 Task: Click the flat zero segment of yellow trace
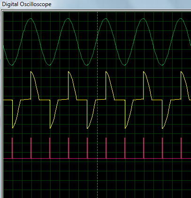[x=45, y=100]
